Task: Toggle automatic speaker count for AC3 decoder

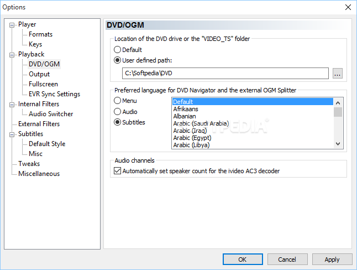Action: point(117,171)
